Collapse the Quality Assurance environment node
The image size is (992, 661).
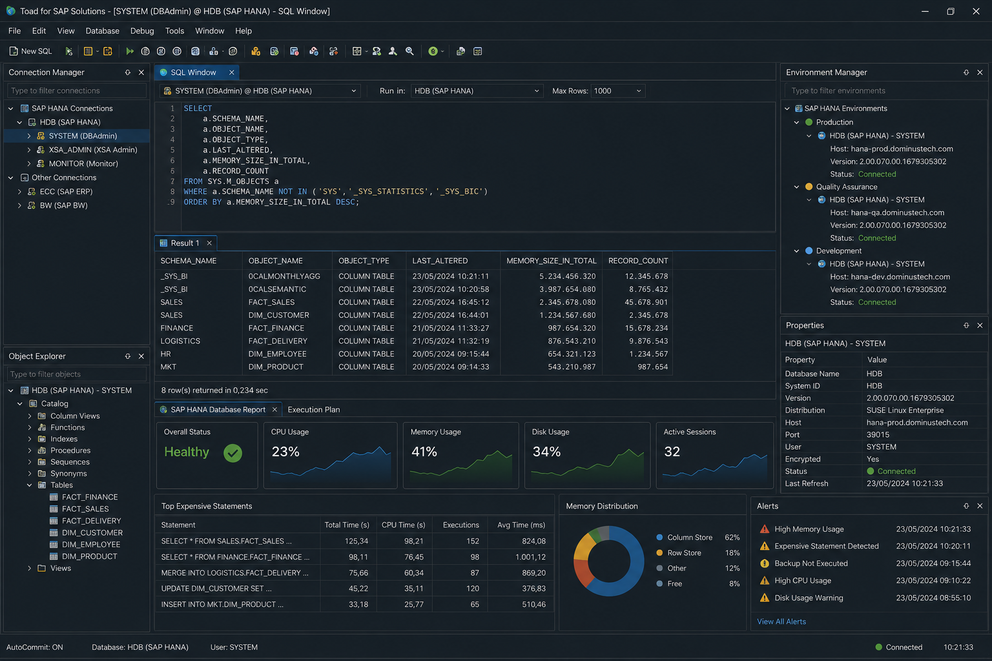(x=796, y=187)
